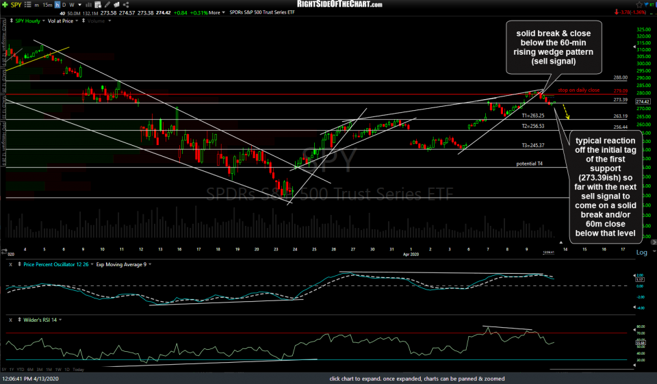Click the +0.84 change value in quote bar
Viewport: 657px width, 384px height.
pos(180,12)
